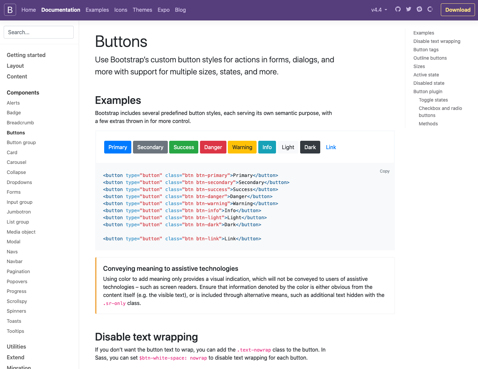Open Scrollspy in sidebar
Image resolution: width=478 pixels, height=369 pixels.
[x=17, y=301]
